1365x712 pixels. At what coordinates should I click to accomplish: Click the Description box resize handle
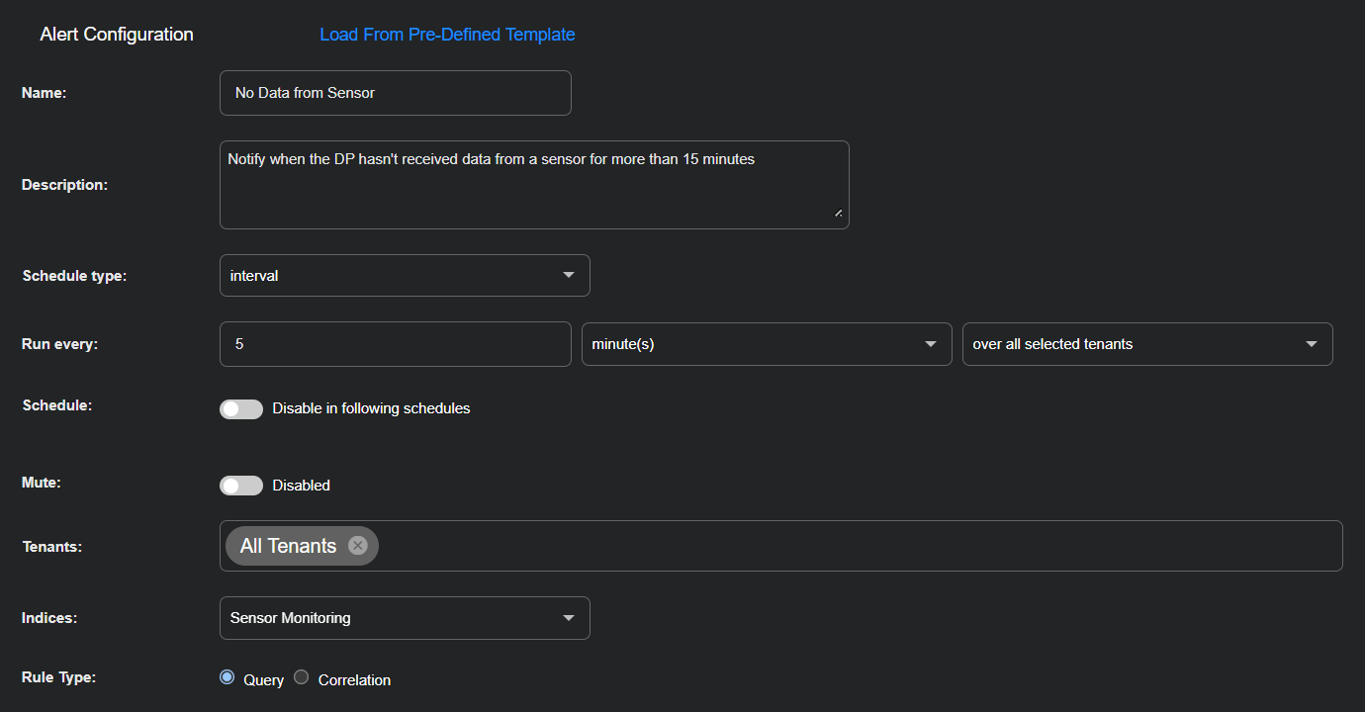[838, 212]
